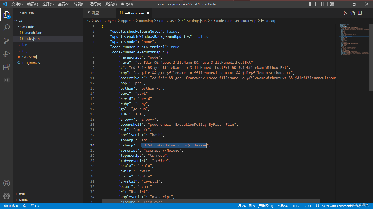Open the 编辑(E) menu
The height and width of the screenshot is (209, 373).
[x=32, y=4]
